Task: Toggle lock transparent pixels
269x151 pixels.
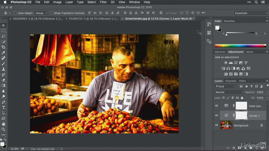Action: point(223,98)
